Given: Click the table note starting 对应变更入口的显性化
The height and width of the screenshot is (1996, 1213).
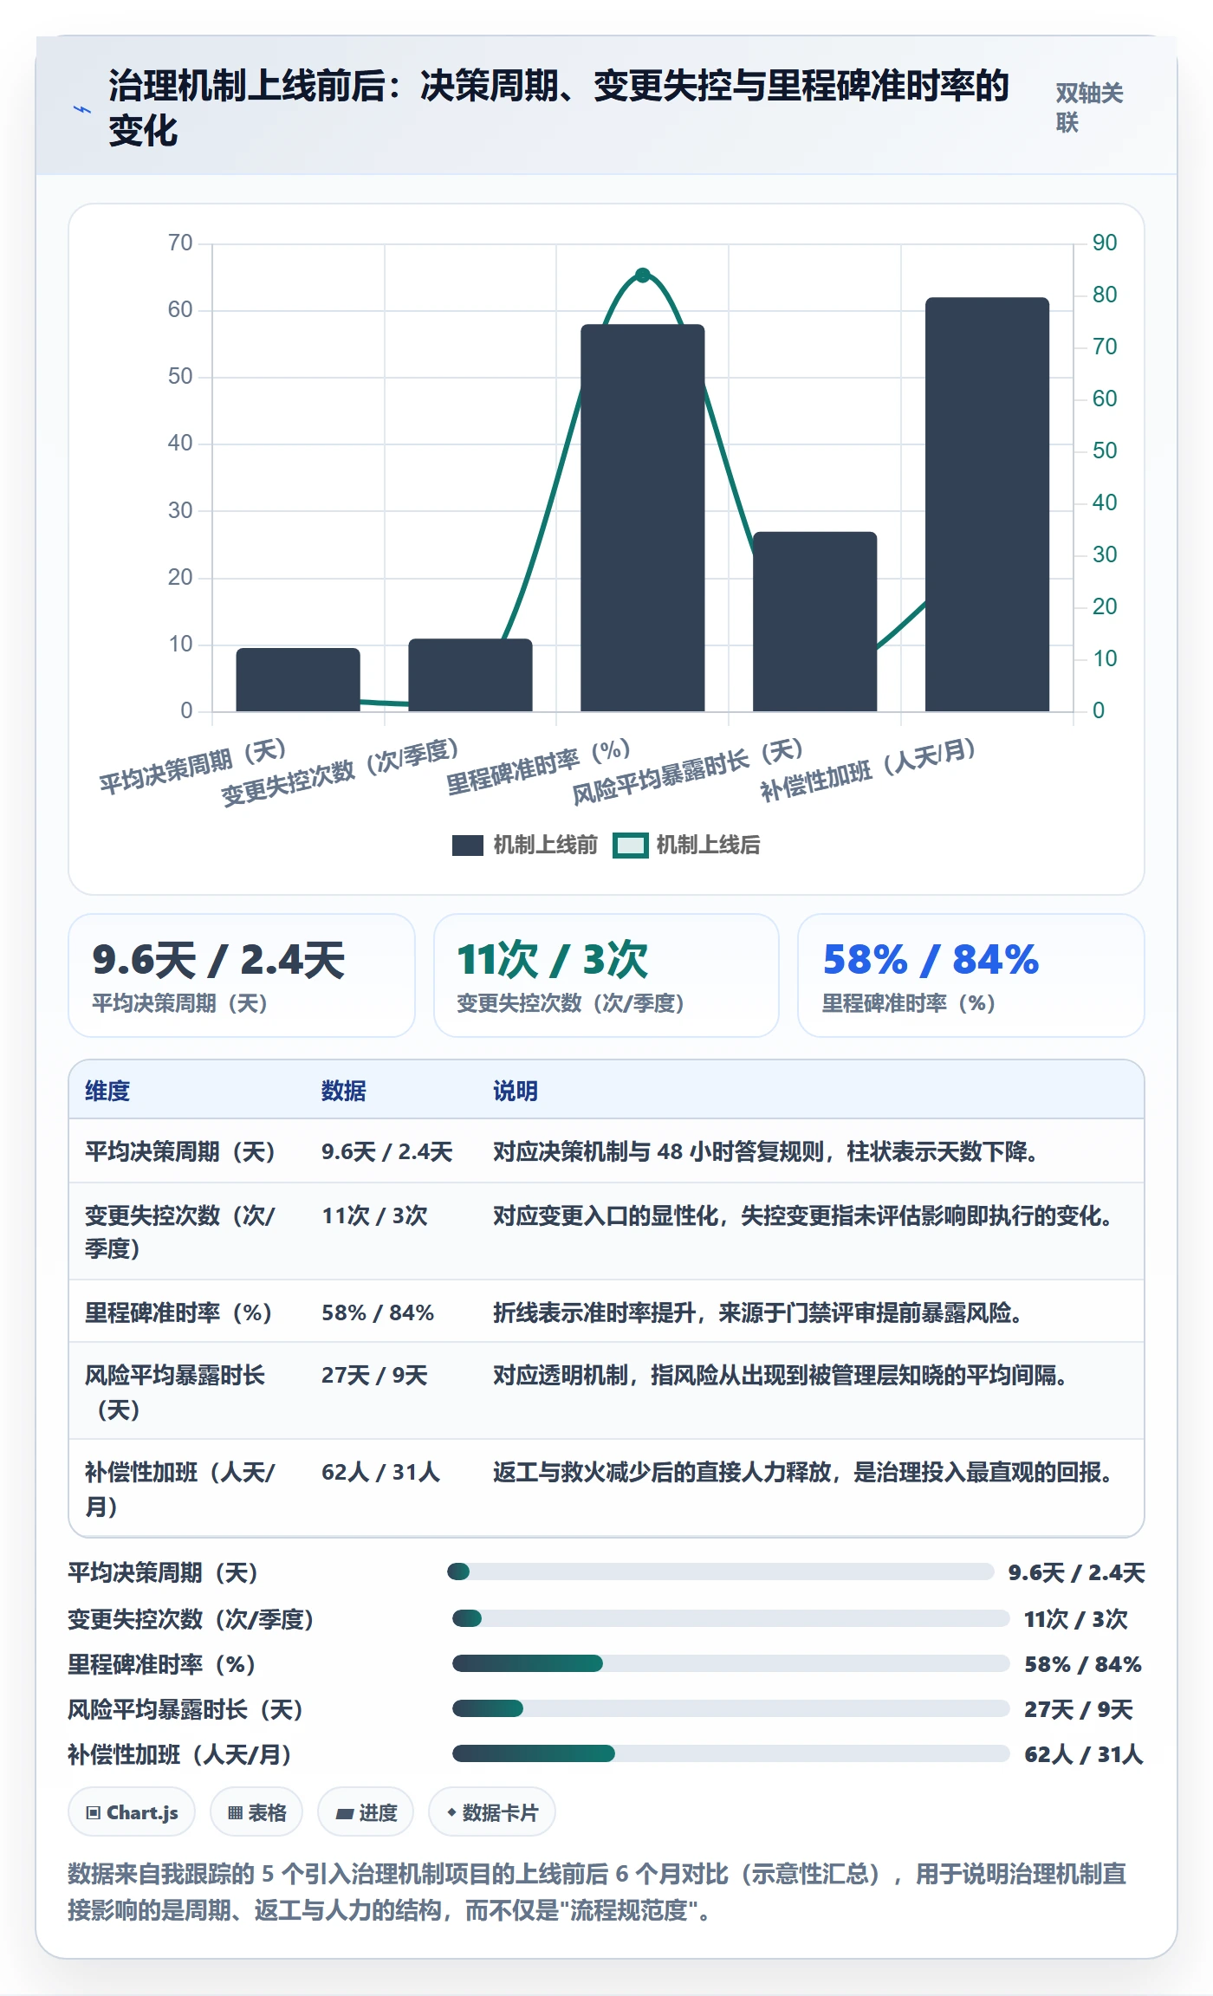Looking at the screenshot, I should coord(803,1215).
